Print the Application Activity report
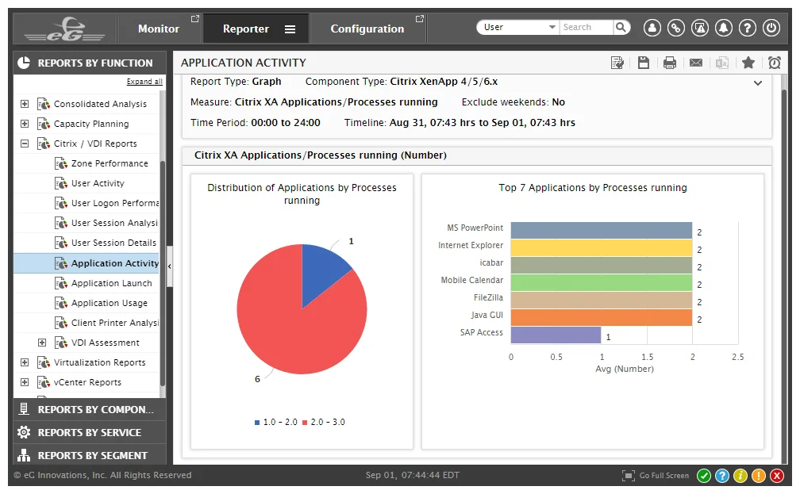The image size is (800, 494). pyautogui.click(x=669, y=63)
